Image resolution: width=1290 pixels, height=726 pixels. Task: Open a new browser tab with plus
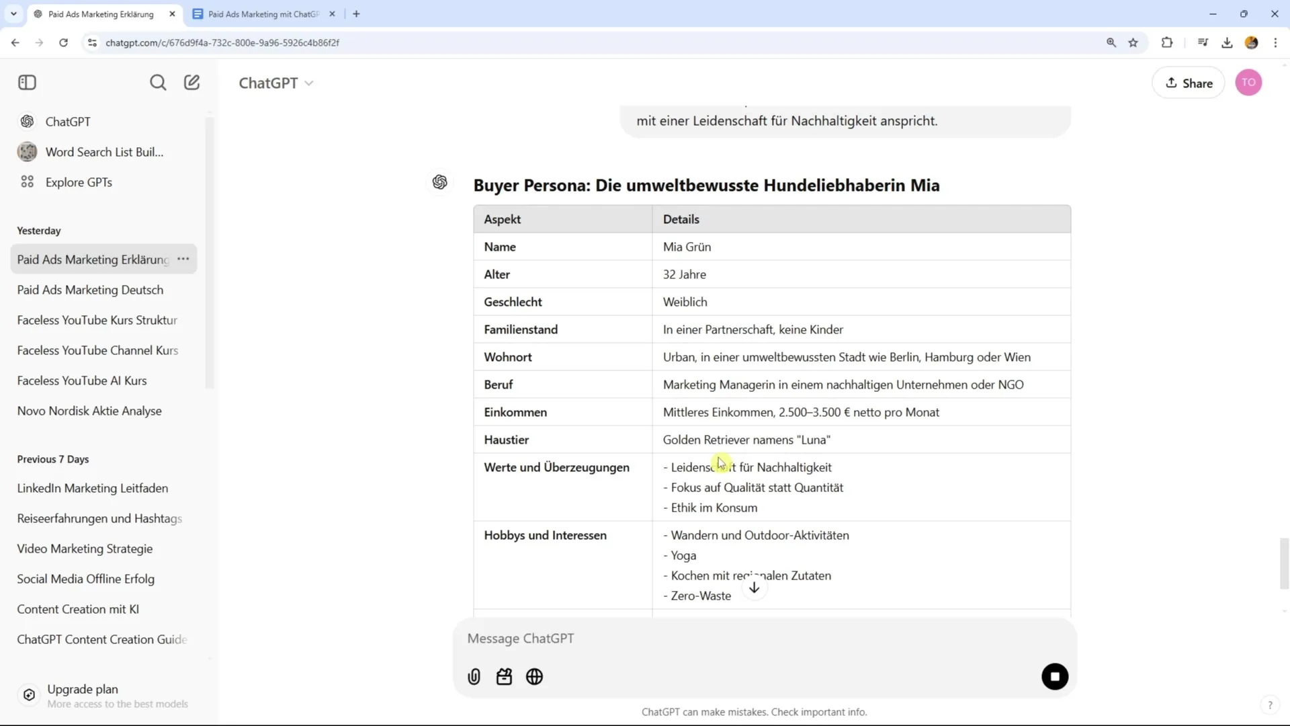tap(356, 13)
